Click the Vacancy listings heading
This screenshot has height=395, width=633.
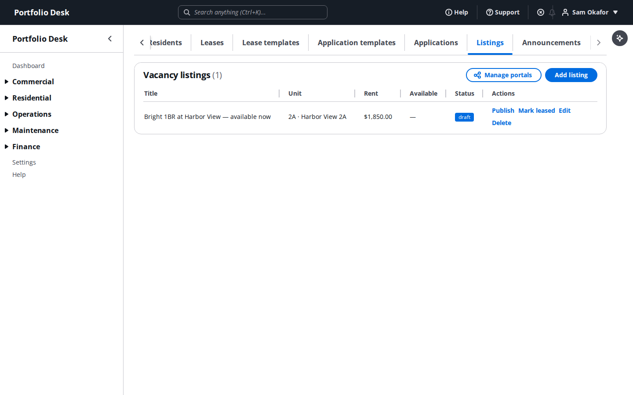coord(177,75)
